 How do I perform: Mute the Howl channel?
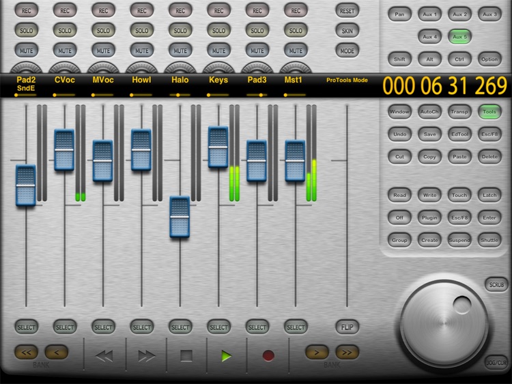tap(142, 50)
